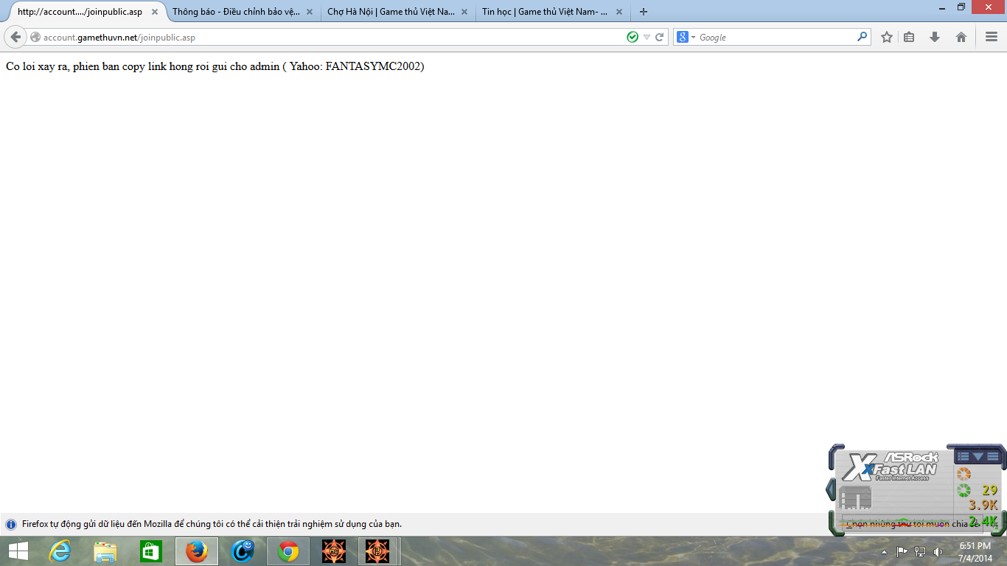Click the ASRock XFast LAN logo

(x=891, y=467)
